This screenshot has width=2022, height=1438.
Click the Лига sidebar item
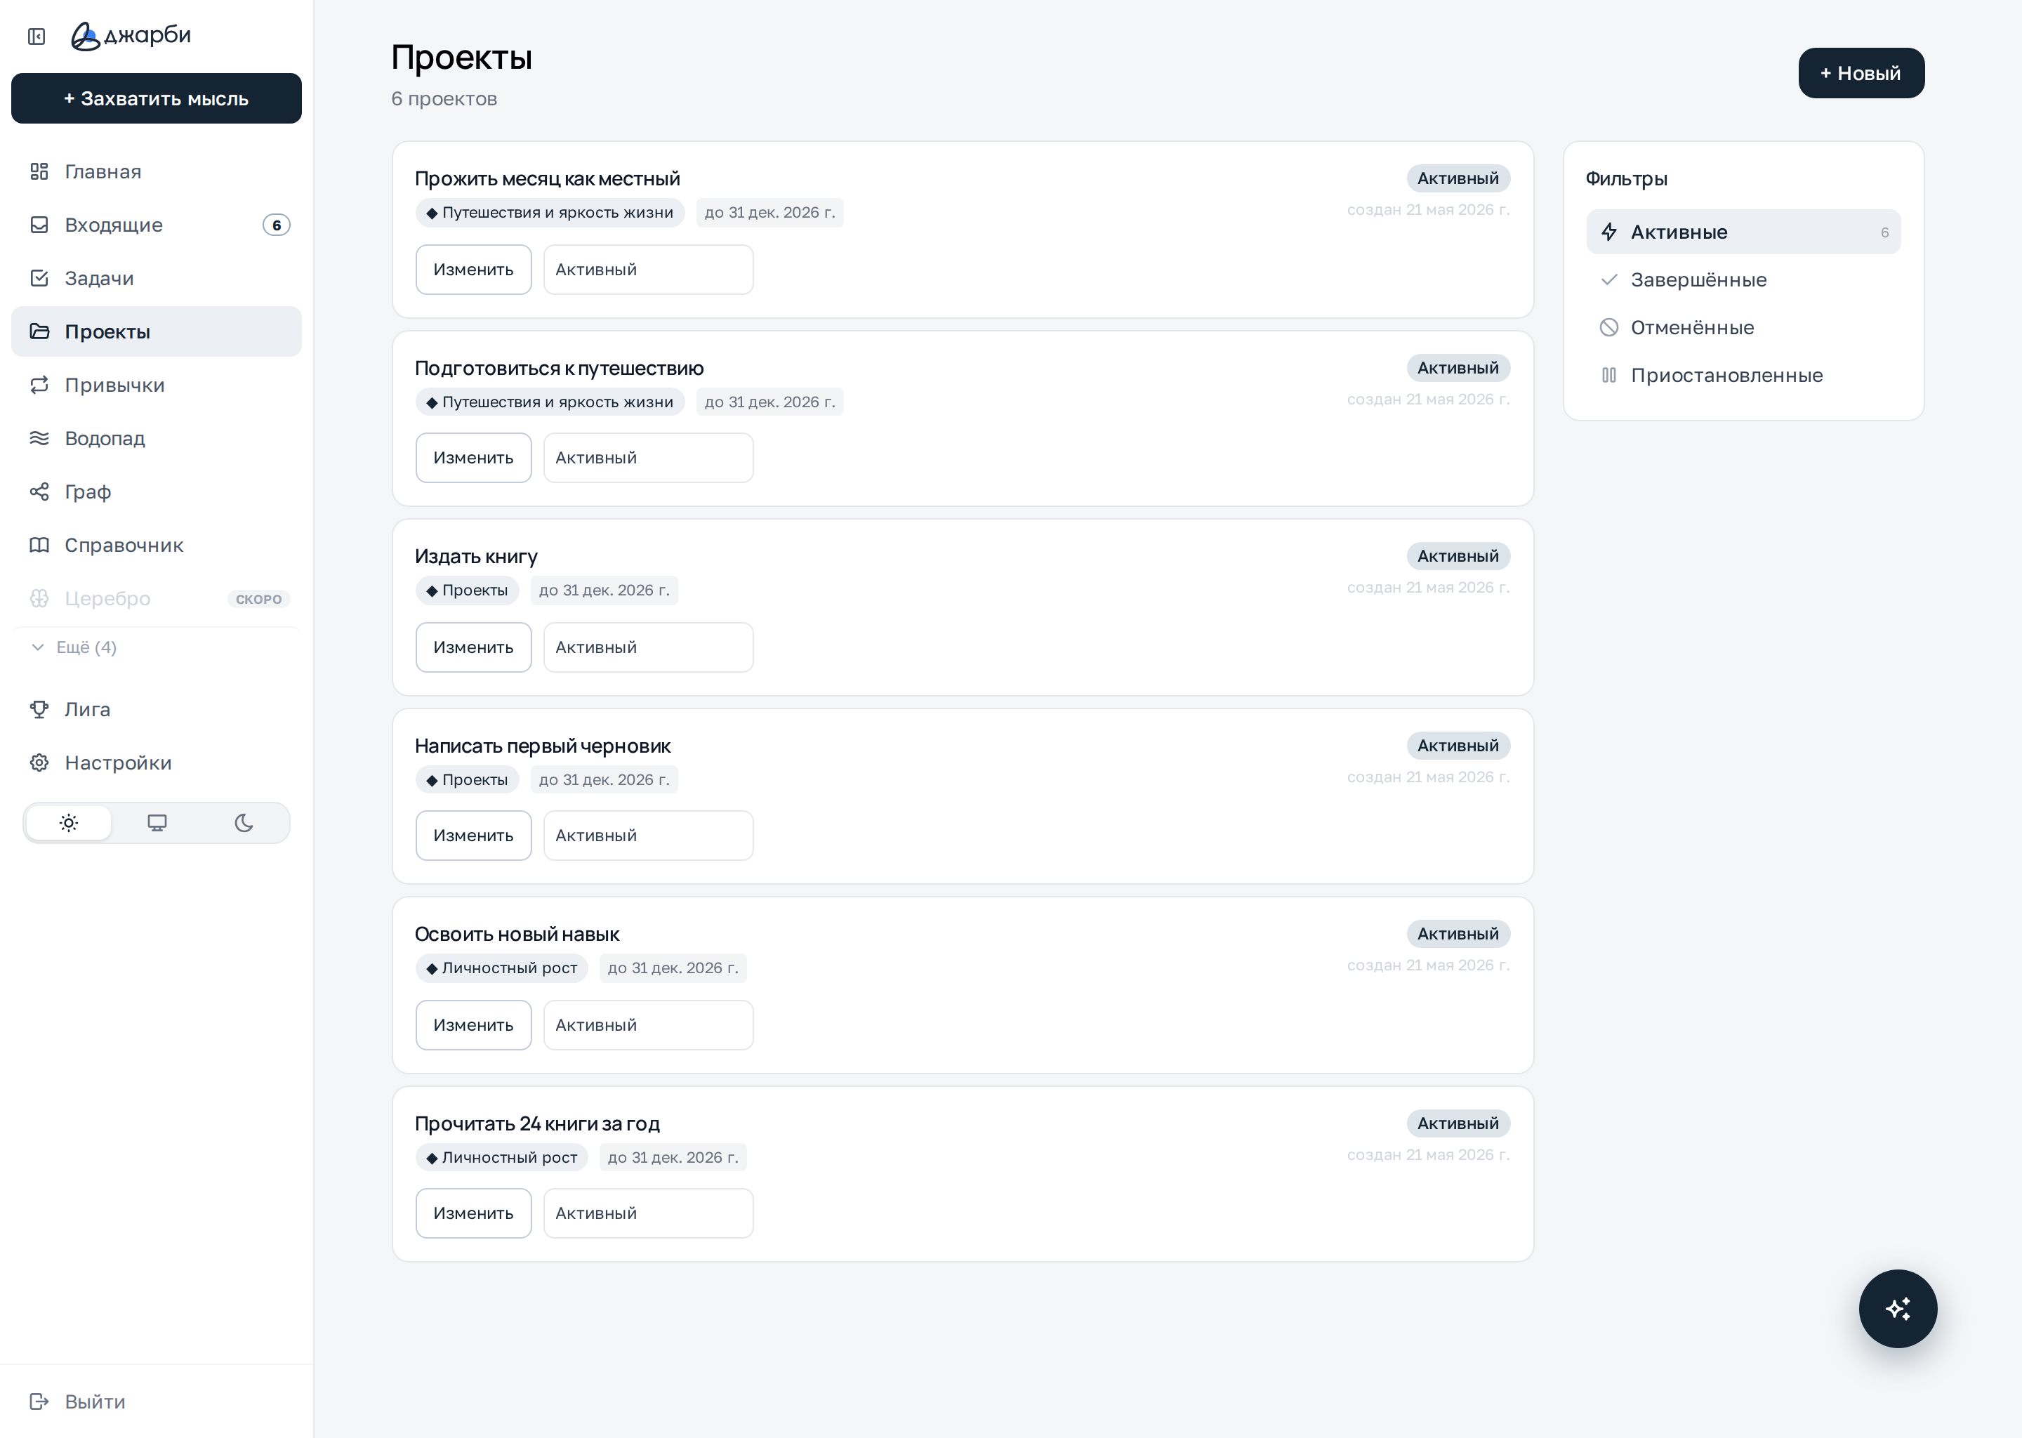[156, 709]
